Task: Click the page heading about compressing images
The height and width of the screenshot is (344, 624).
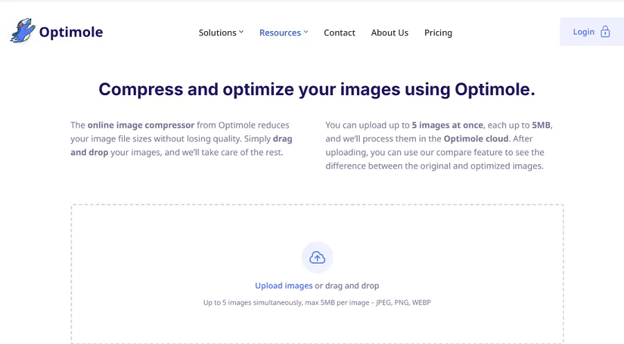Action: click(317, 89)
